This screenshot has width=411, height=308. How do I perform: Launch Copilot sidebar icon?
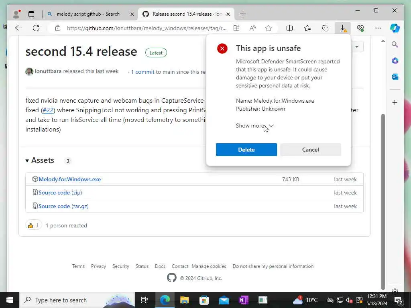pyautogui.click(x=395, y=28)
